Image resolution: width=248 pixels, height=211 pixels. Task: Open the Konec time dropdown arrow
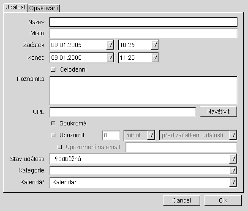(x=155, y=58)
